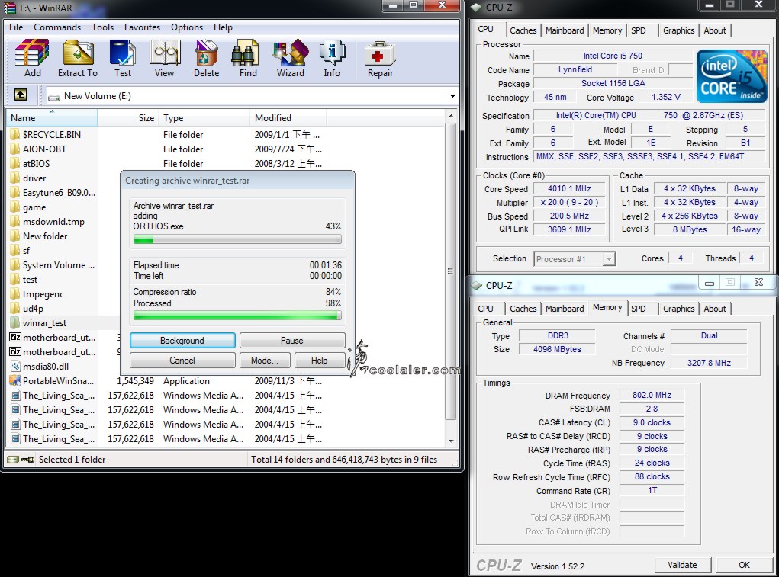This screenshot has width=779, height=577.
Task: Click the WinRAR title bar books icon
Action: (x=9, y=8)
